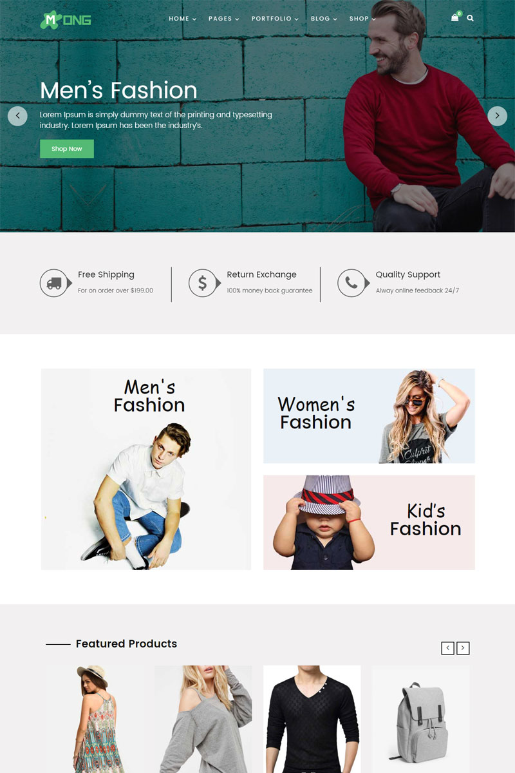This screenshot has width=515, height=773.
Task: Expand the Portfolio dropdown menu
Action: (x=275, y=19)
